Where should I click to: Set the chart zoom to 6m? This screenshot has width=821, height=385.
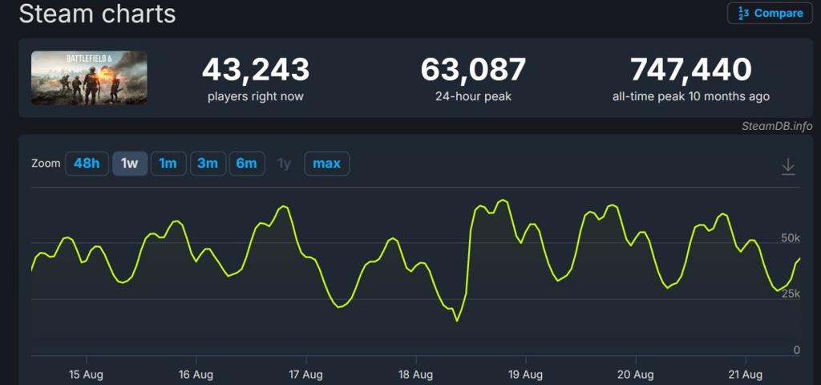[247, 164]
